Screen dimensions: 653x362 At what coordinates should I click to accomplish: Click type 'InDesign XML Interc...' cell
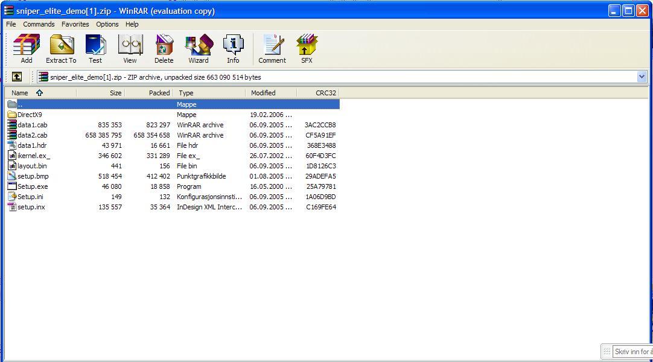click(x=209, y=207)
